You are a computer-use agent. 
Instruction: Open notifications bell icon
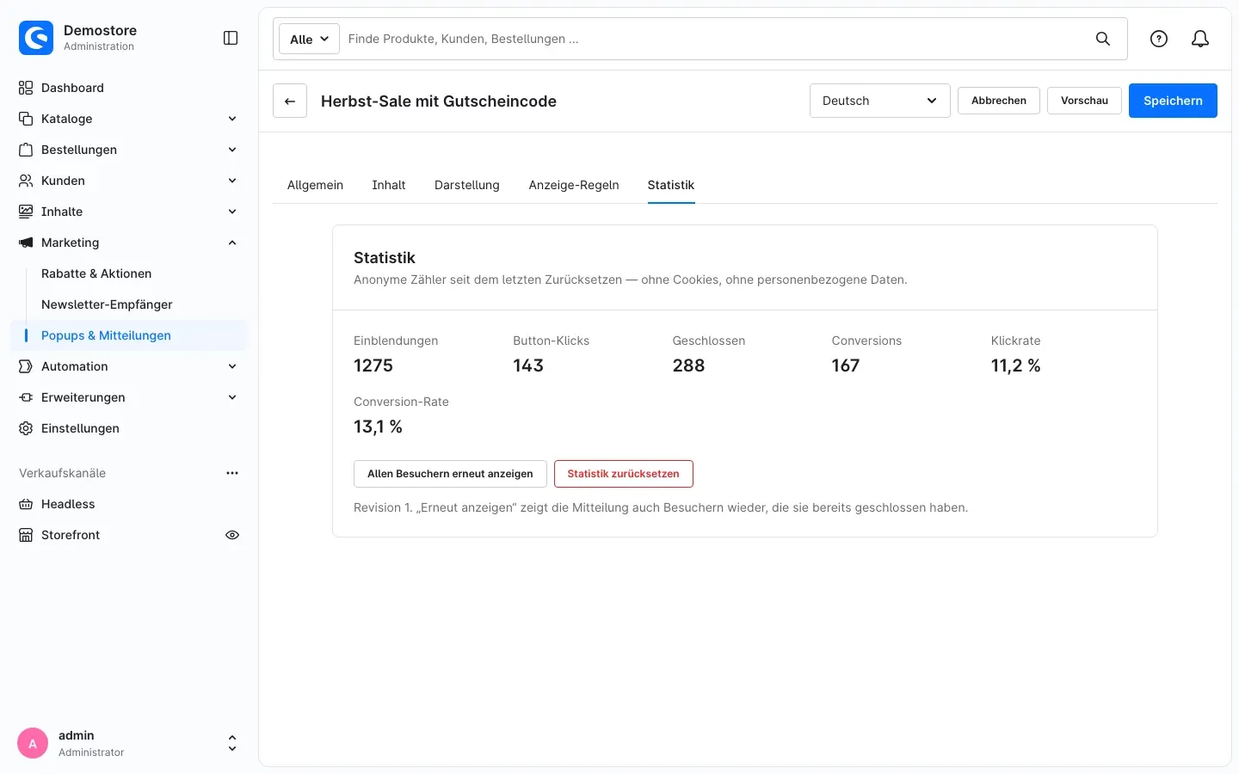(1200, 39)
